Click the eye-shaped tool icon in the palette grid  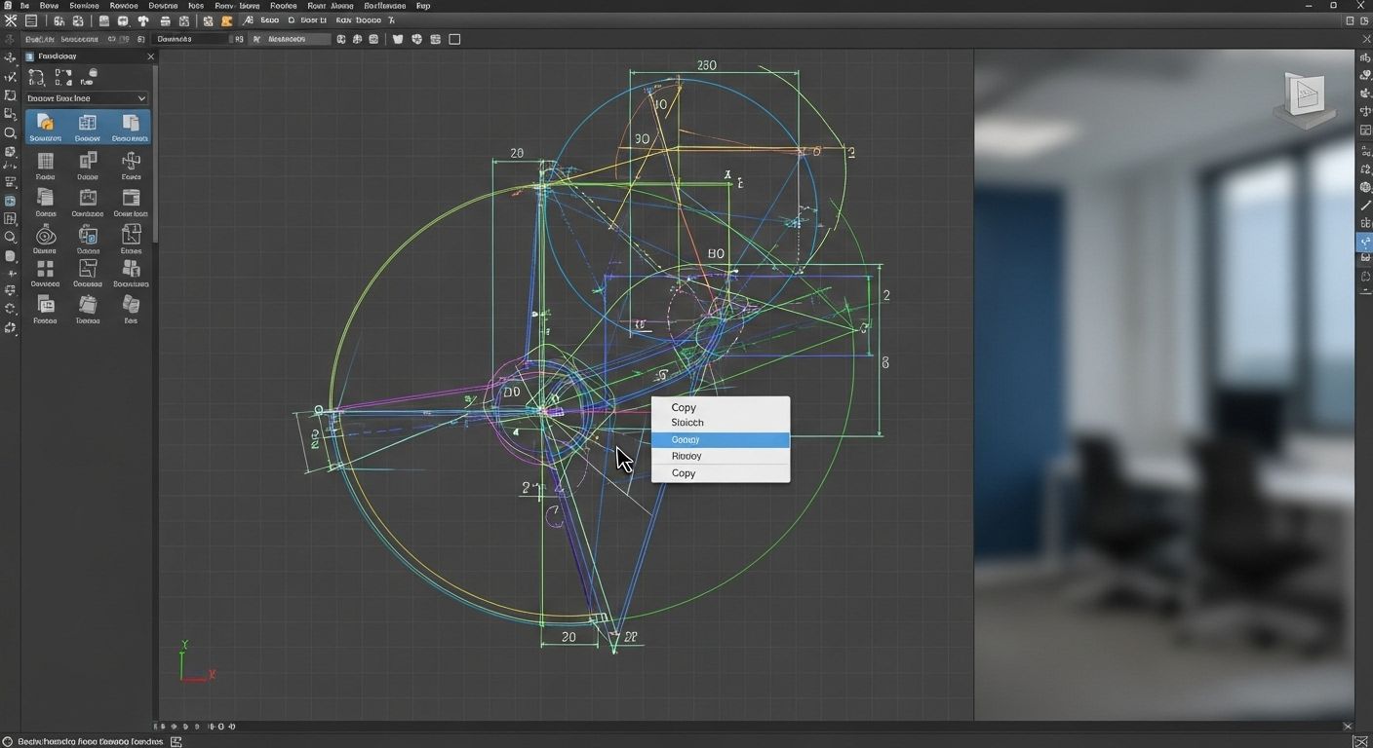tap(46, 235)
